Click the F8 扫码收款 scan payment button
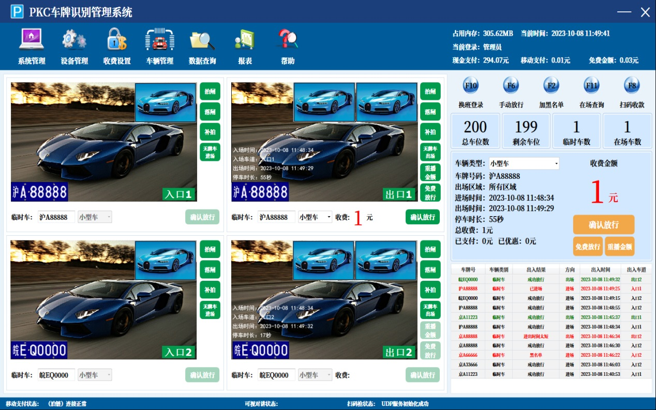Viewport: 656px width, 410px height. (632, 85)
